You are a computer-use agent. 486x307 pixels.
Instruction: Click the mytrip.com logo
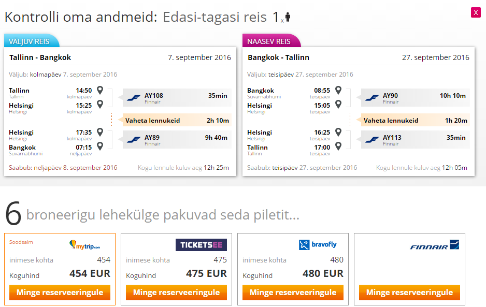click(x=84, y=245)
